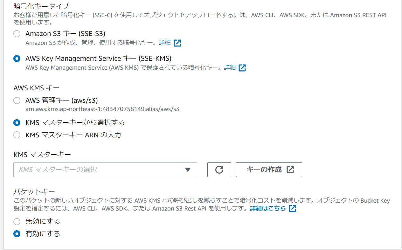Image resolution: width=402 pixels, height=250 pixels.
Task: Select KMS マスターキーから選択する option
Action: pyautogui.click(x=17, y=122)
